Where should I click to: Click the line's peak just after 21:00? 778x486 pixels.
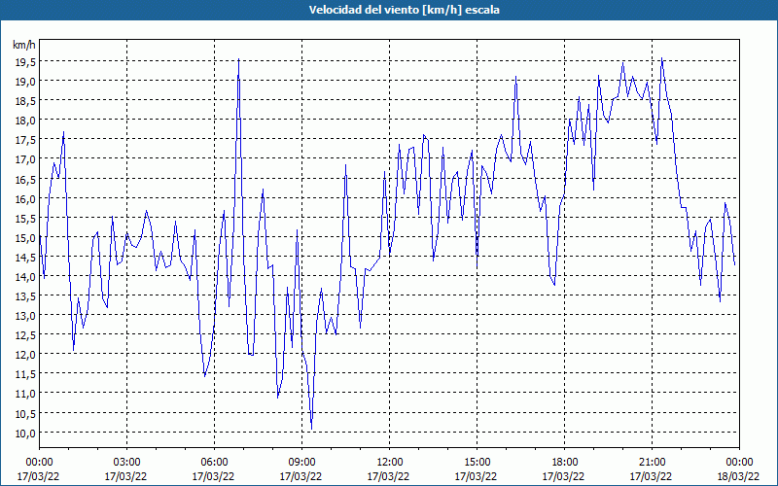(662, 58)
